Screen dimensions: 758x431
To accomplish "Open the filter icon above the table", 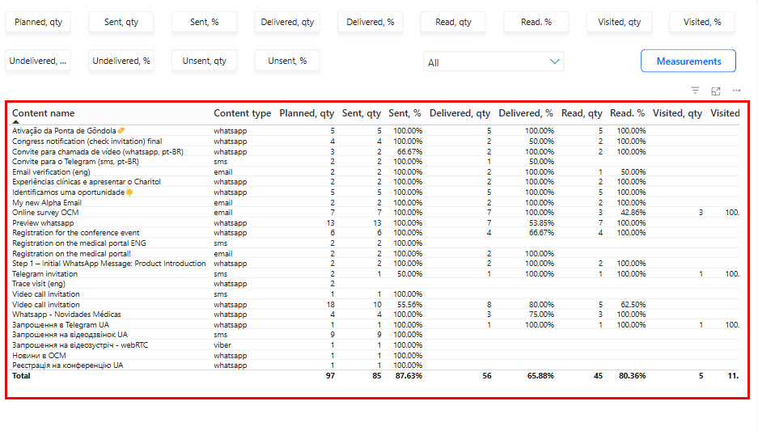I will pos(695,91).
